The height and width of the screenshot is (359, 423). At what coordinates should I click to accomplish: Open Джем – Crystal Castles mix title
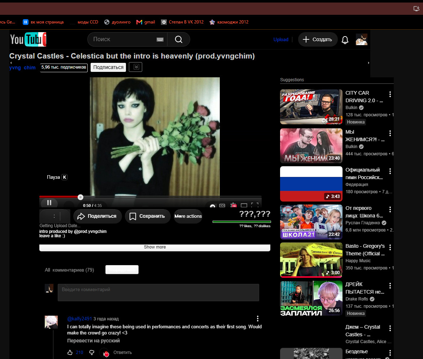pyautogui.click(x=363, y=331)
